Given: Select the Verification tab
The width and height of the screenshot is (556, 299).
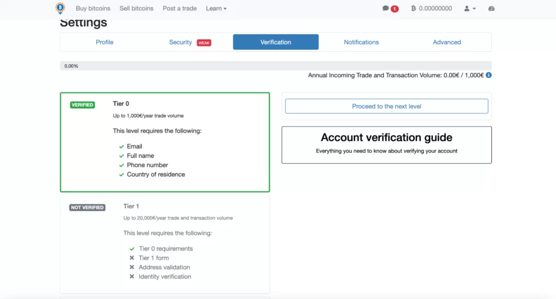Looking at the screenshot, I should pos(276,42).
